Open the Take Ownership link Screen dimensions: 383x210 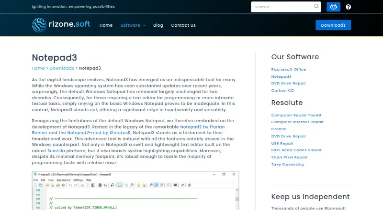[x=288, y=164]
